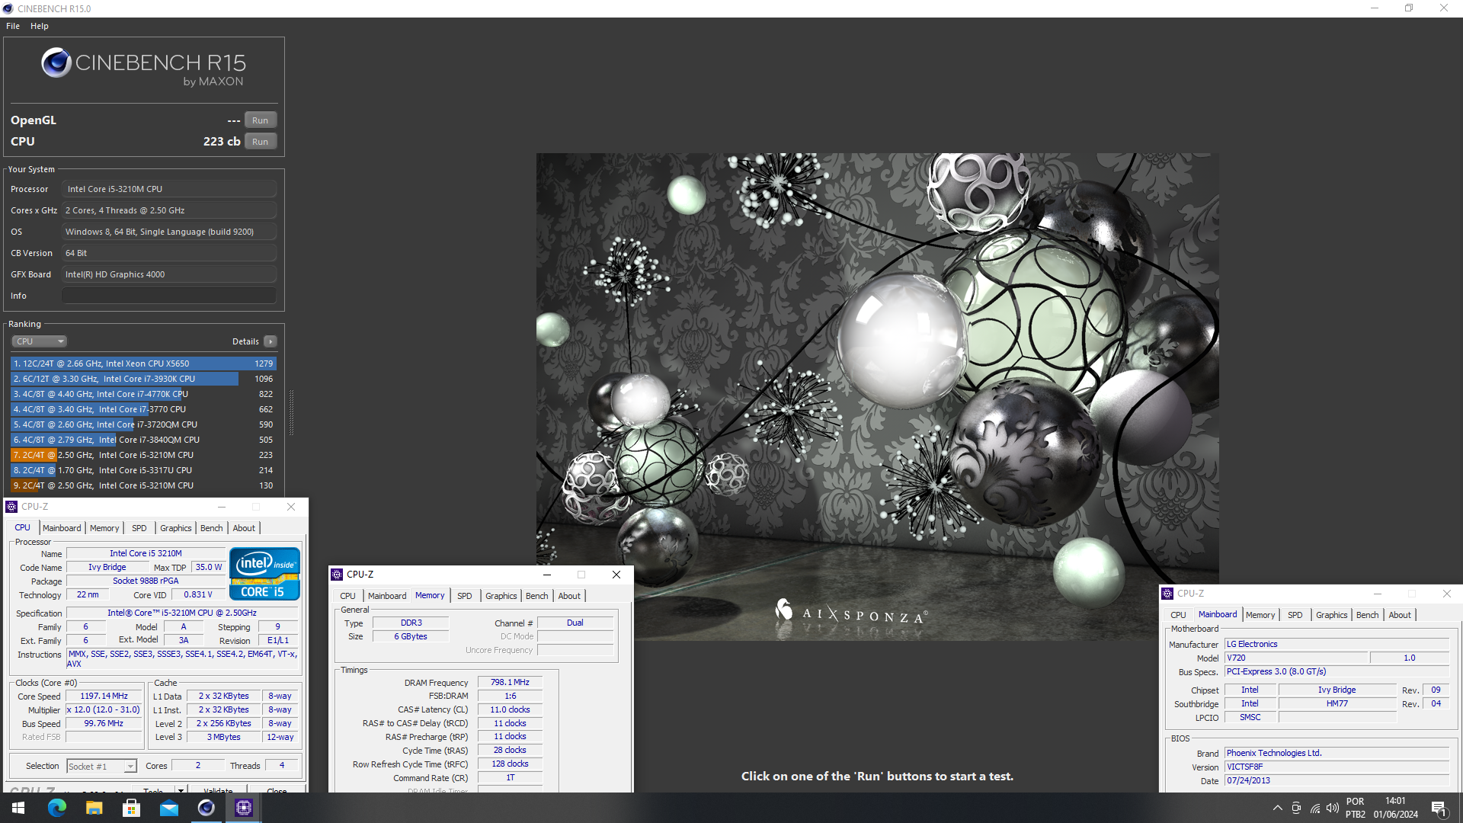
Task: Open About tab in right CPU-Z window
Action: (x=1400, y=615)
